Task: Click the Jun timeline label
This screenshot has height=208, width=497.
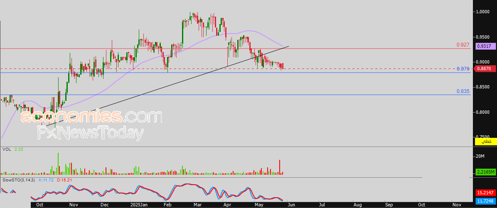Action: point(291,205)
